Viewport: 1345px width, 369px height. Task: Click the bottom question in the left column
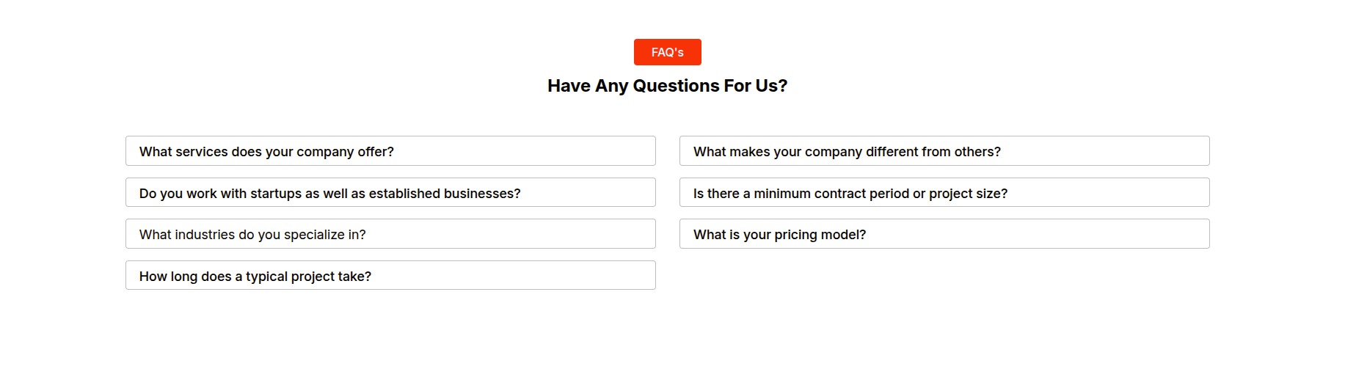click(x=390, y=276)
